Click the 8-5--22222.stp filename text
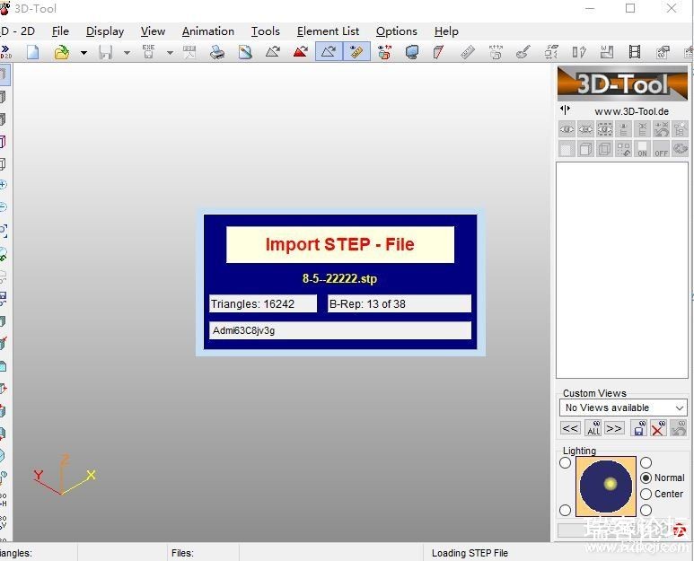The width and height of the screenshot is (694, 561). tap(340, 279)
